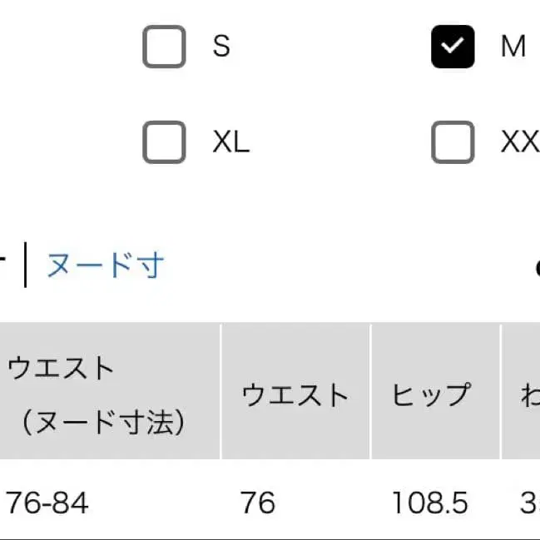Check the S size checkbox
This screenshot has height=540, width=540.
(x=164, y=47)
